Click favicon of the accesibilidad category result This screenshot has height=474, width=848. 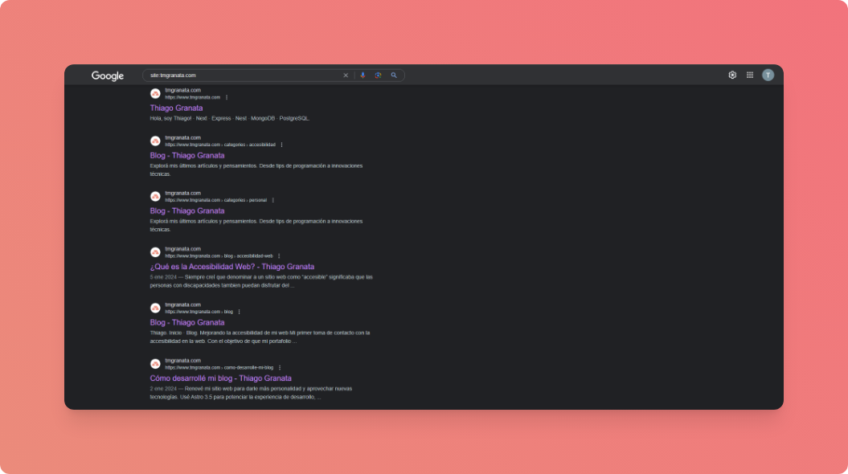tap(155, 141)
